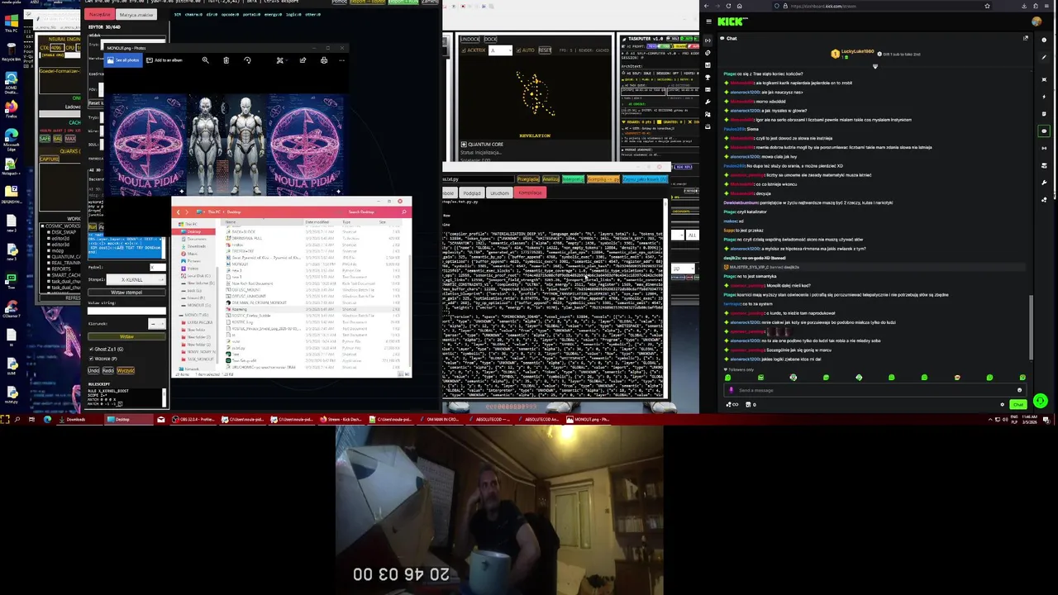Chat settings gear beside Chat button
This screenshot has width=1058, height=595.
click(1003, 405)
